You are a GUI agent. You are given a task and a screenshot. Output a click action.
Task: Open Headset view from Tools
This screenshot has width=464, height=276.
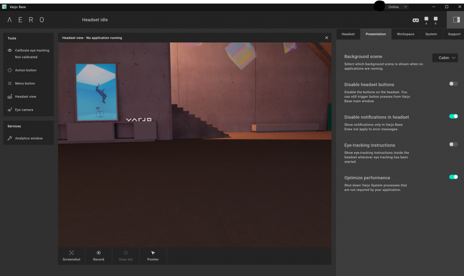point(26,96)
